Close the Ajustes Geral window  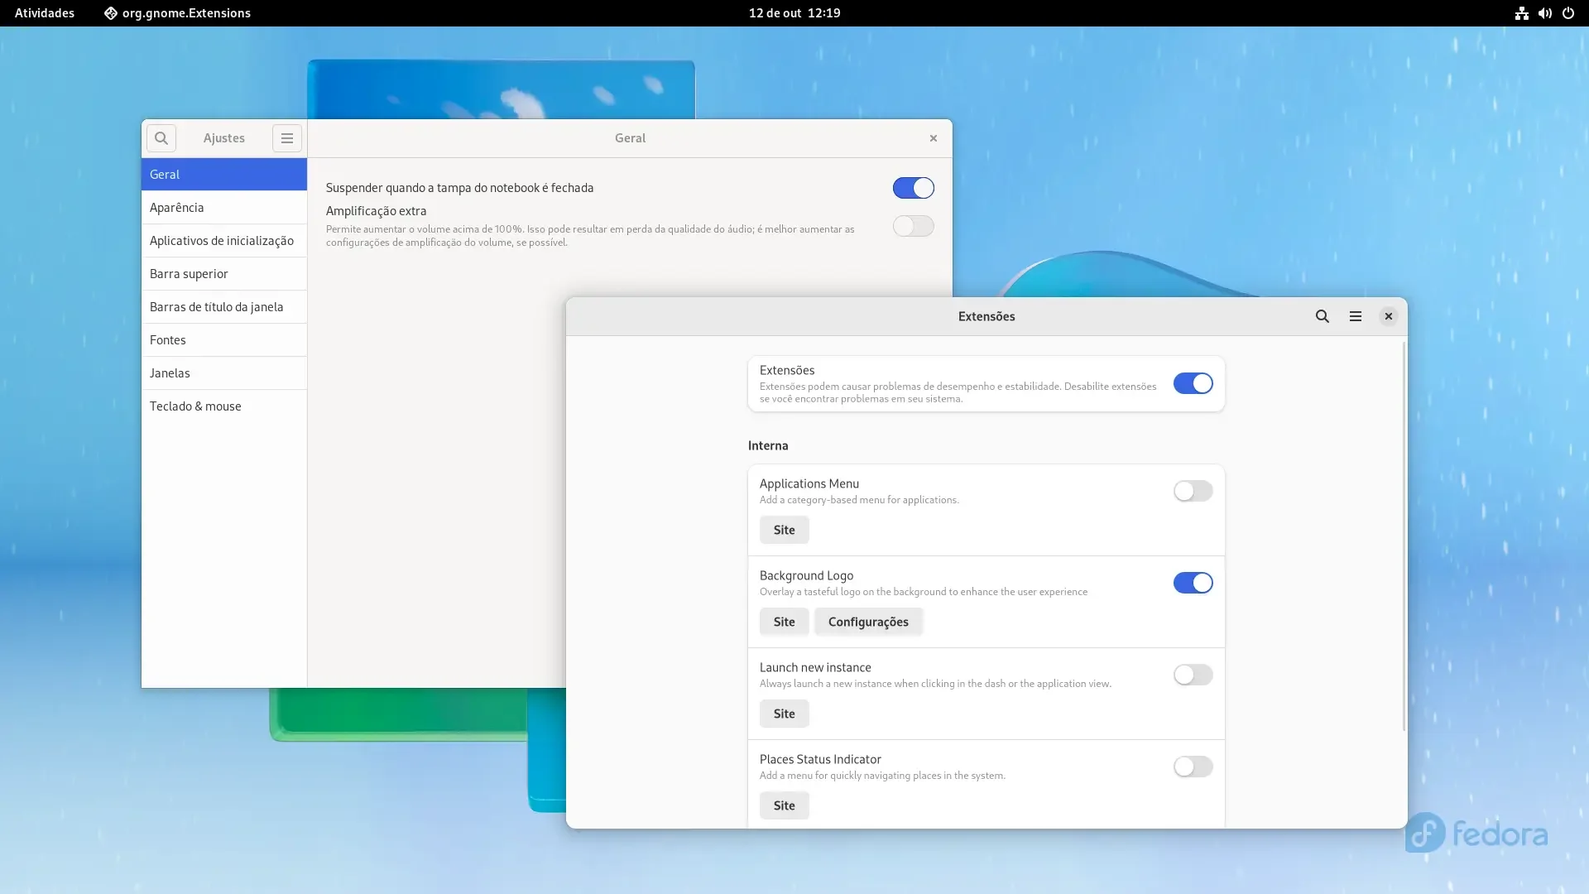click(x=934, y=138)
